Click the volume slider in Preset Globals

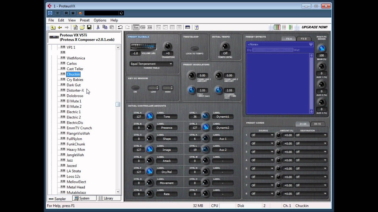click(143, 47)
